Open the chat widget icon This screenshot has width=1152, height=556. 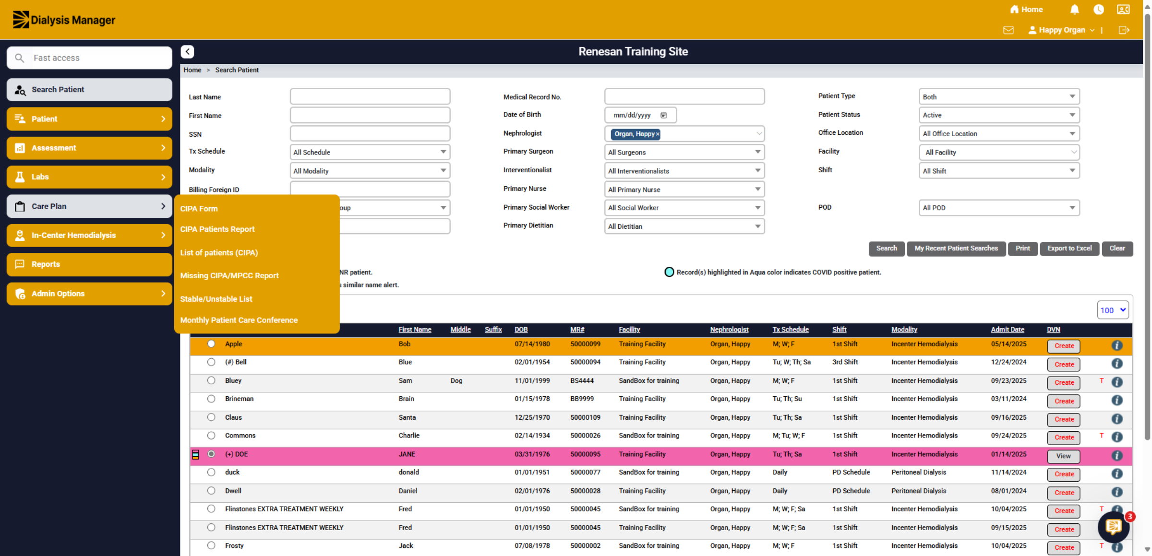coord(1113,527)
